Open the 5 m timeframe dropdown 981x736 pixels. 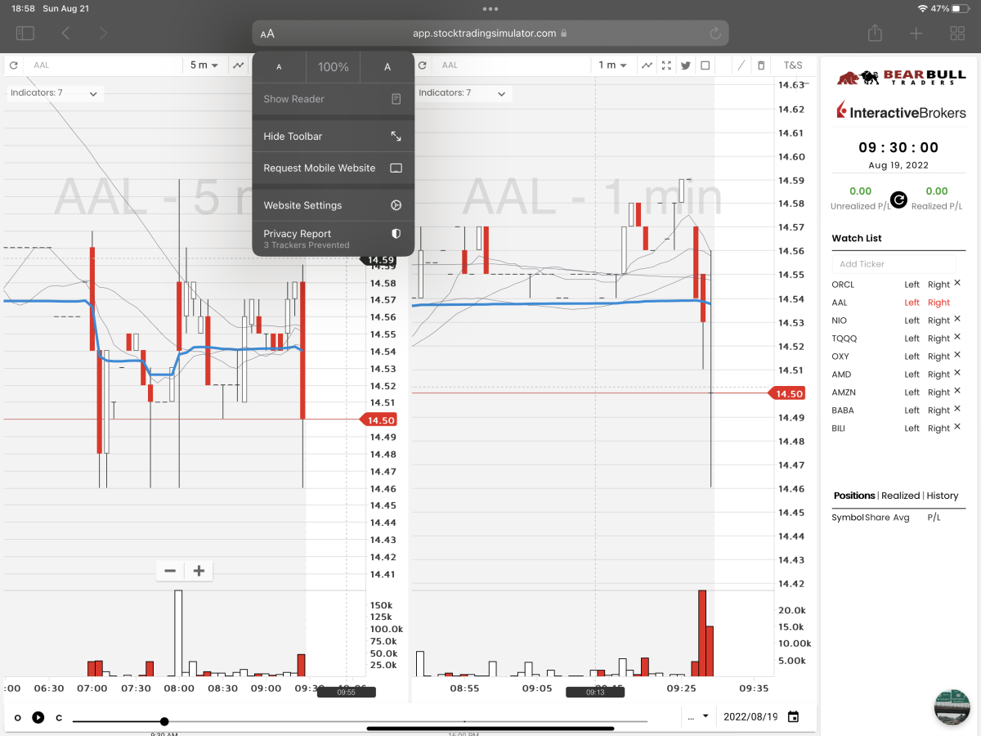(x=204, y=65)
